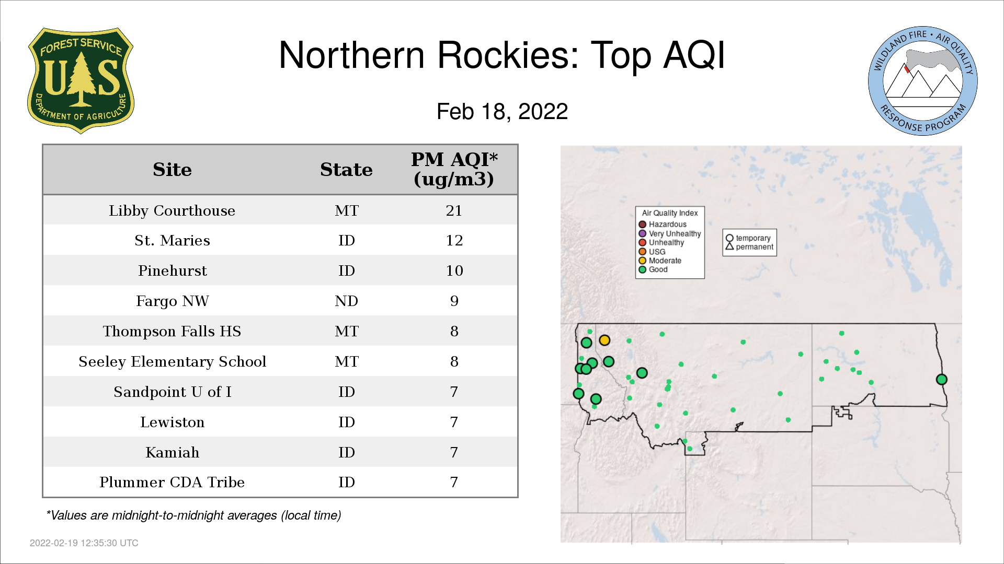Select the St. Maries site name
Screen dimensions: 1004x564
coord(172,240)
